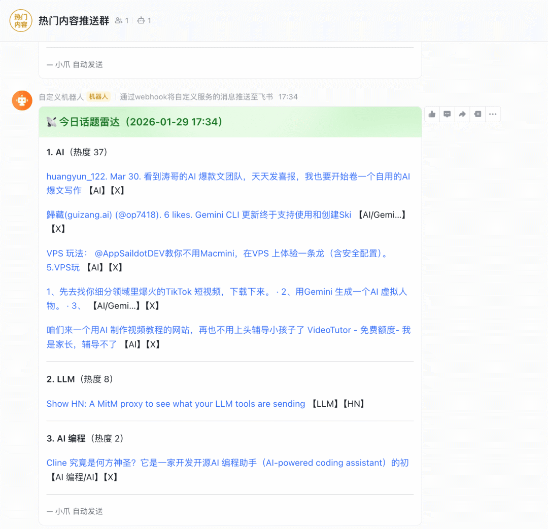
Task: View group bot count icon
Action: (x=141, y=21)
